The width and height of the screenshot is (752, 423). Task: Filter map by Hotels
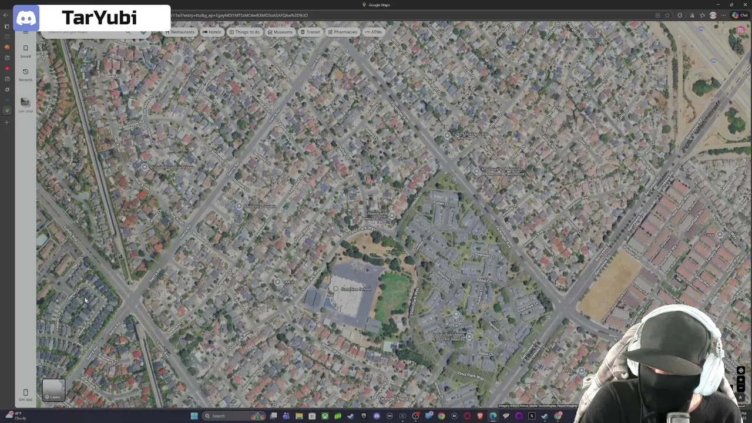click(212, 32)
